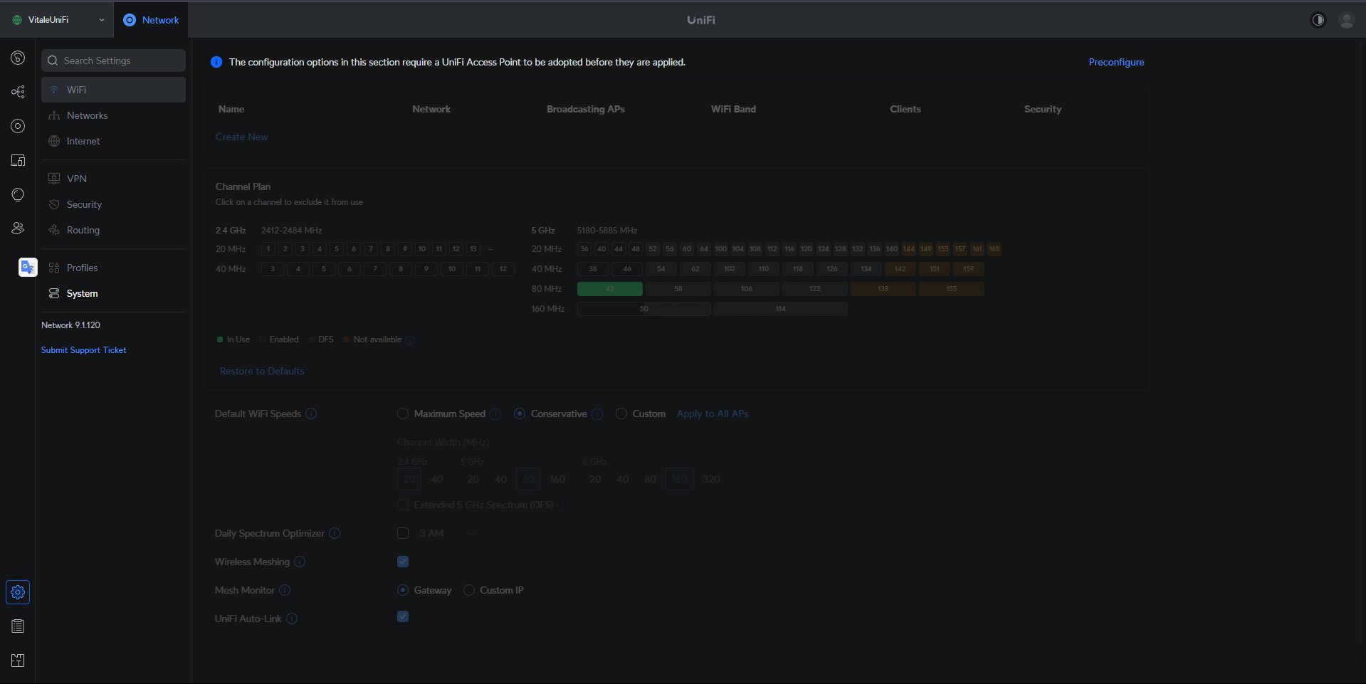Click Restore to Defaults

262,371
